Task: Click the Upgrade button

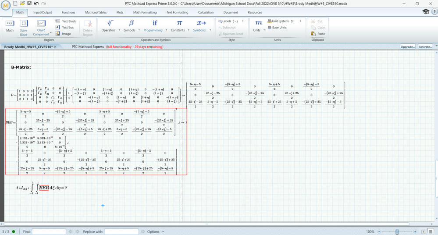Action: (x=408, y=46)
